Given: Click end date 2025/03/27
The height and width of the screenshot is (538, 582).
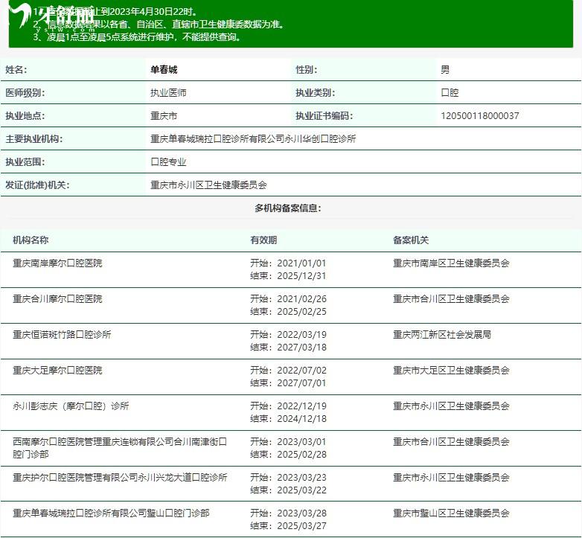Looking at the screenshot, I should [301, 525].
